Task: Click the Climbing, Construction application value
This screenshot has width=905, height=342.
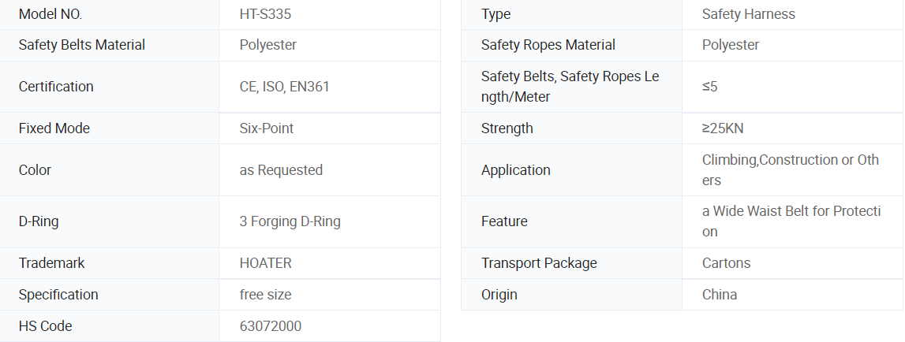Action: click(790, 170)
